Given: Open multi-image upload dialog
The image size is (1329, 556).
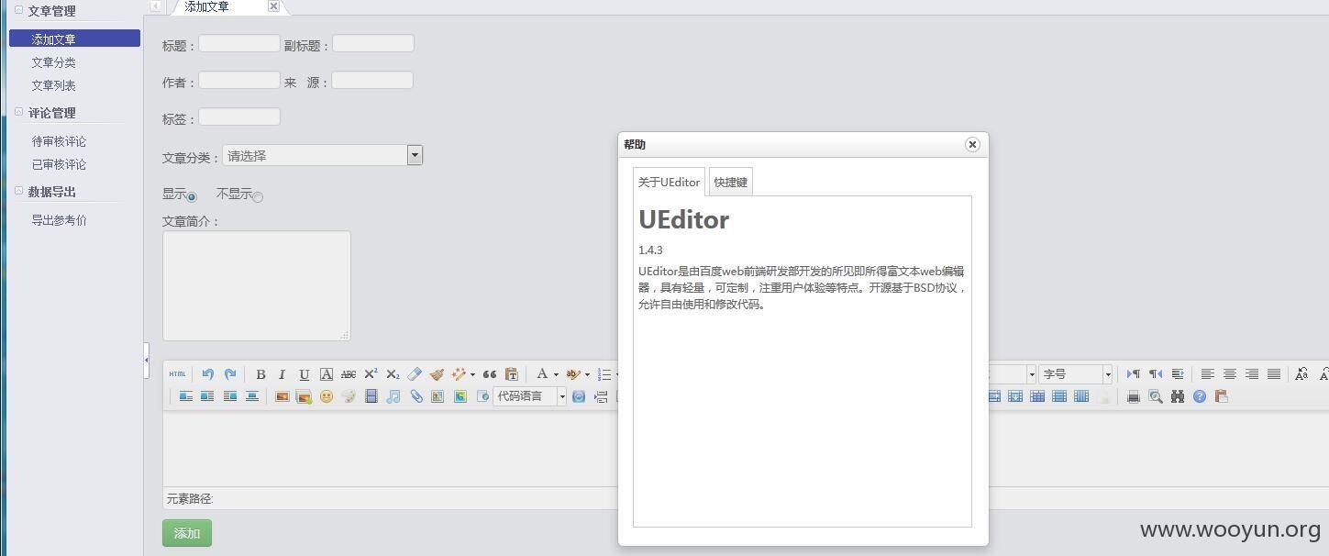Looking at the screenshot, I should tap(304, 396).
